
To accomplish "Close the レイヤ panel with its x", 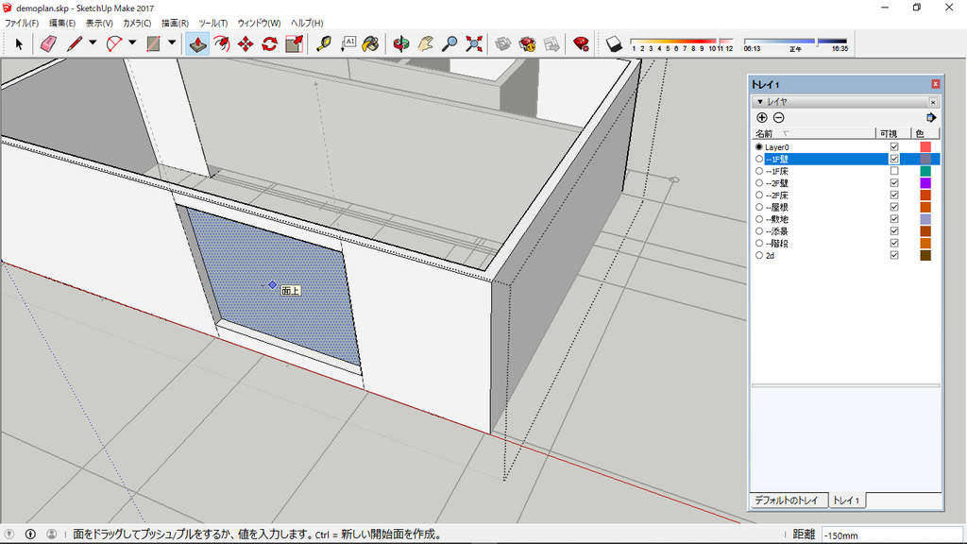I will [933, 102].
